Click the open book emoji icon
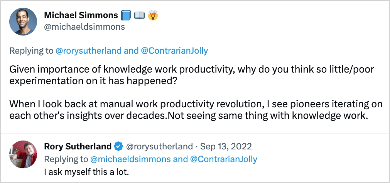The width and height of the screenshot is (390, 183). pos(140,15)
